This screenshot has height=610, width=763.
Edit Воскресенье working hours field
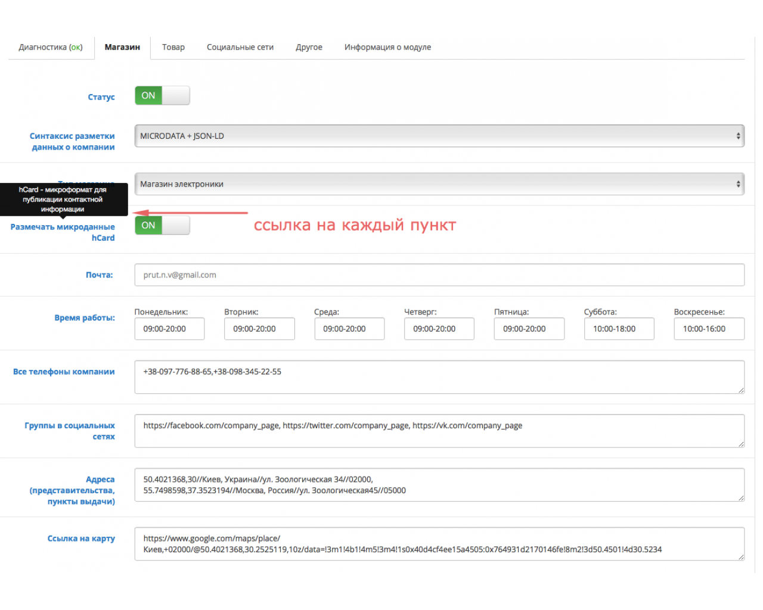coord(709,329)
